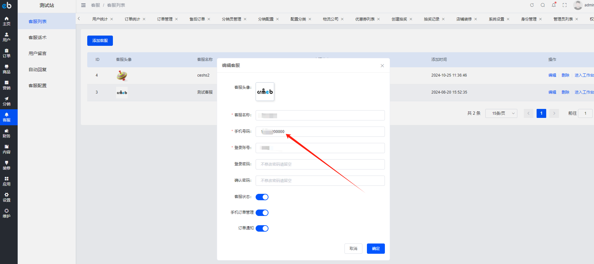Collapse the sidebar menu with hamburger icon

[83, 5]
